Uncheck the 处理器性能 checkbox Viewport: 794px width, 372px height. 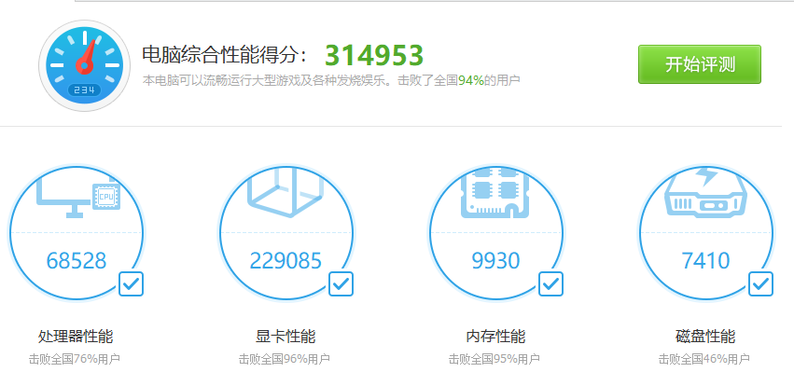[x=132, y=284]
